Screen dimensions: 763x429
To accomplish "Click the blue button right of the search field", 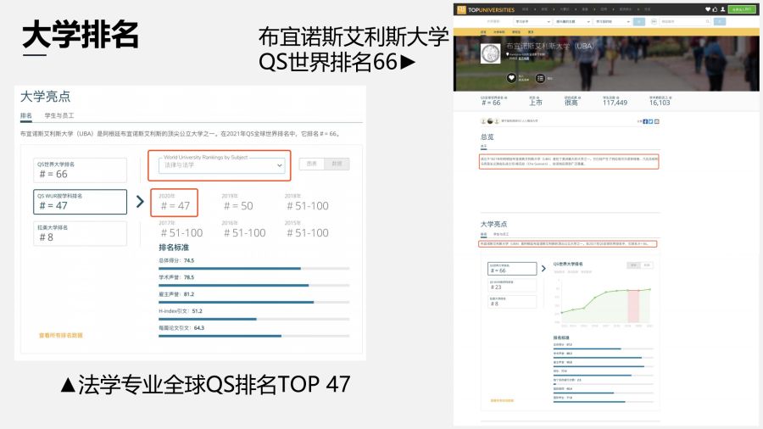I will coord(719,21).
